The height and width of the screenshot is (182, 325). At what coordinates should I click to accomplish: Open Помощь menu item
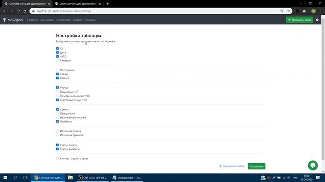coord(90,20)
